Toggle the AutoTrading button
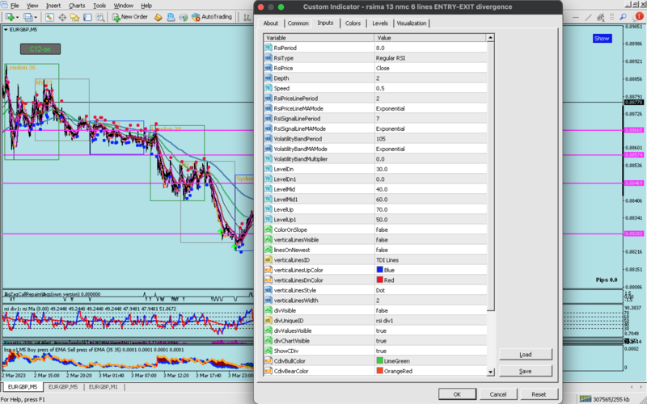Image resolution: width=647 pixels, height=404 pixels. coord(211,16)
